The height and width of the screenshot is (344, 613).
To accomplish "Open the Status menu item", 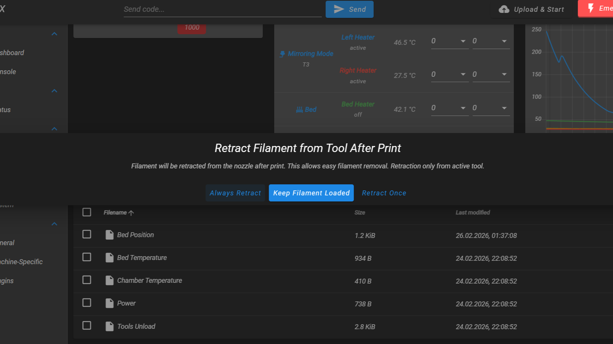I will pos(5,110).
